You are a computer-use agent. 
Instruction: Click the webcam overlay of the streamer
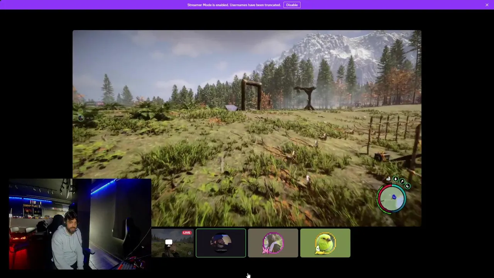80,224
